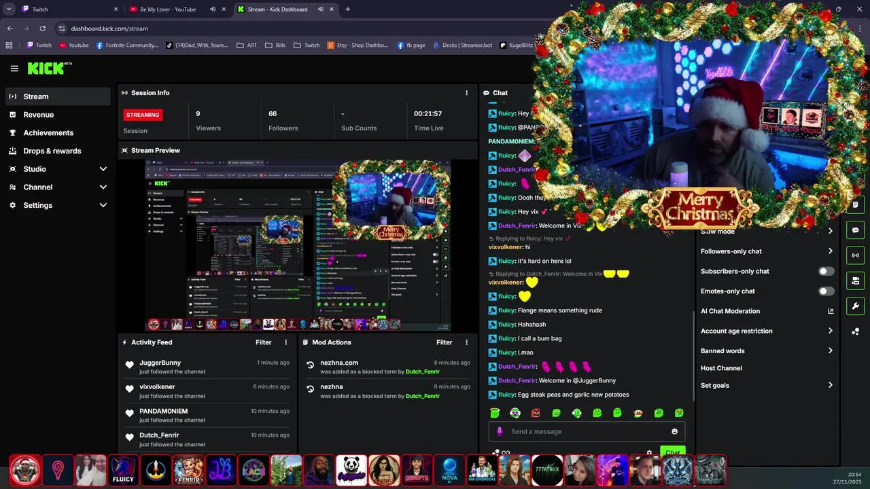The height and width of the screenshot is (489, 870).
Task: Open the Session Info three-dot menu
Action: pyautogui.click(x=466, y=93)
